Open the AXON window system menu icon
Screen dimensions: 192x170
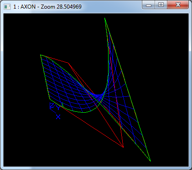[x=7, y=7]
